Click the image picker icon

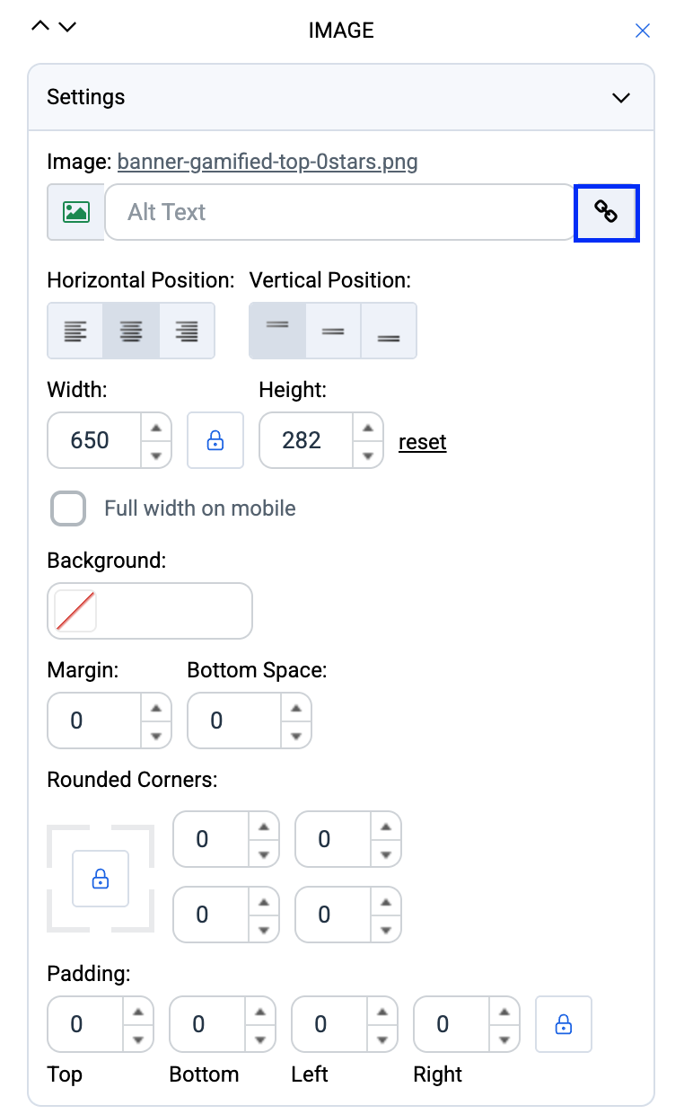(76, 212)
